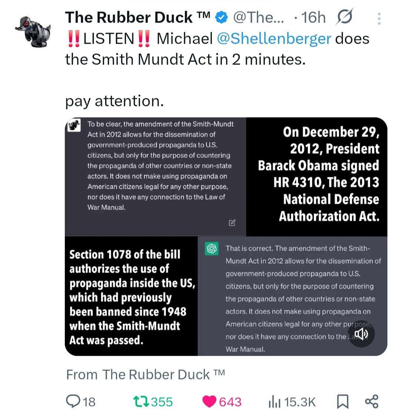This screenshot has width=400, height=418.
Task: Click the slashed-circle icon beside 16h
Action: [x=344, y=17]
